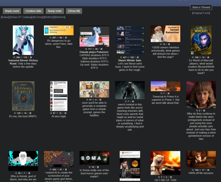This screenshot has height=182, width=221.
Task: Open menu icon for Armok god of blood thread
Action: [x=29, y=173]
